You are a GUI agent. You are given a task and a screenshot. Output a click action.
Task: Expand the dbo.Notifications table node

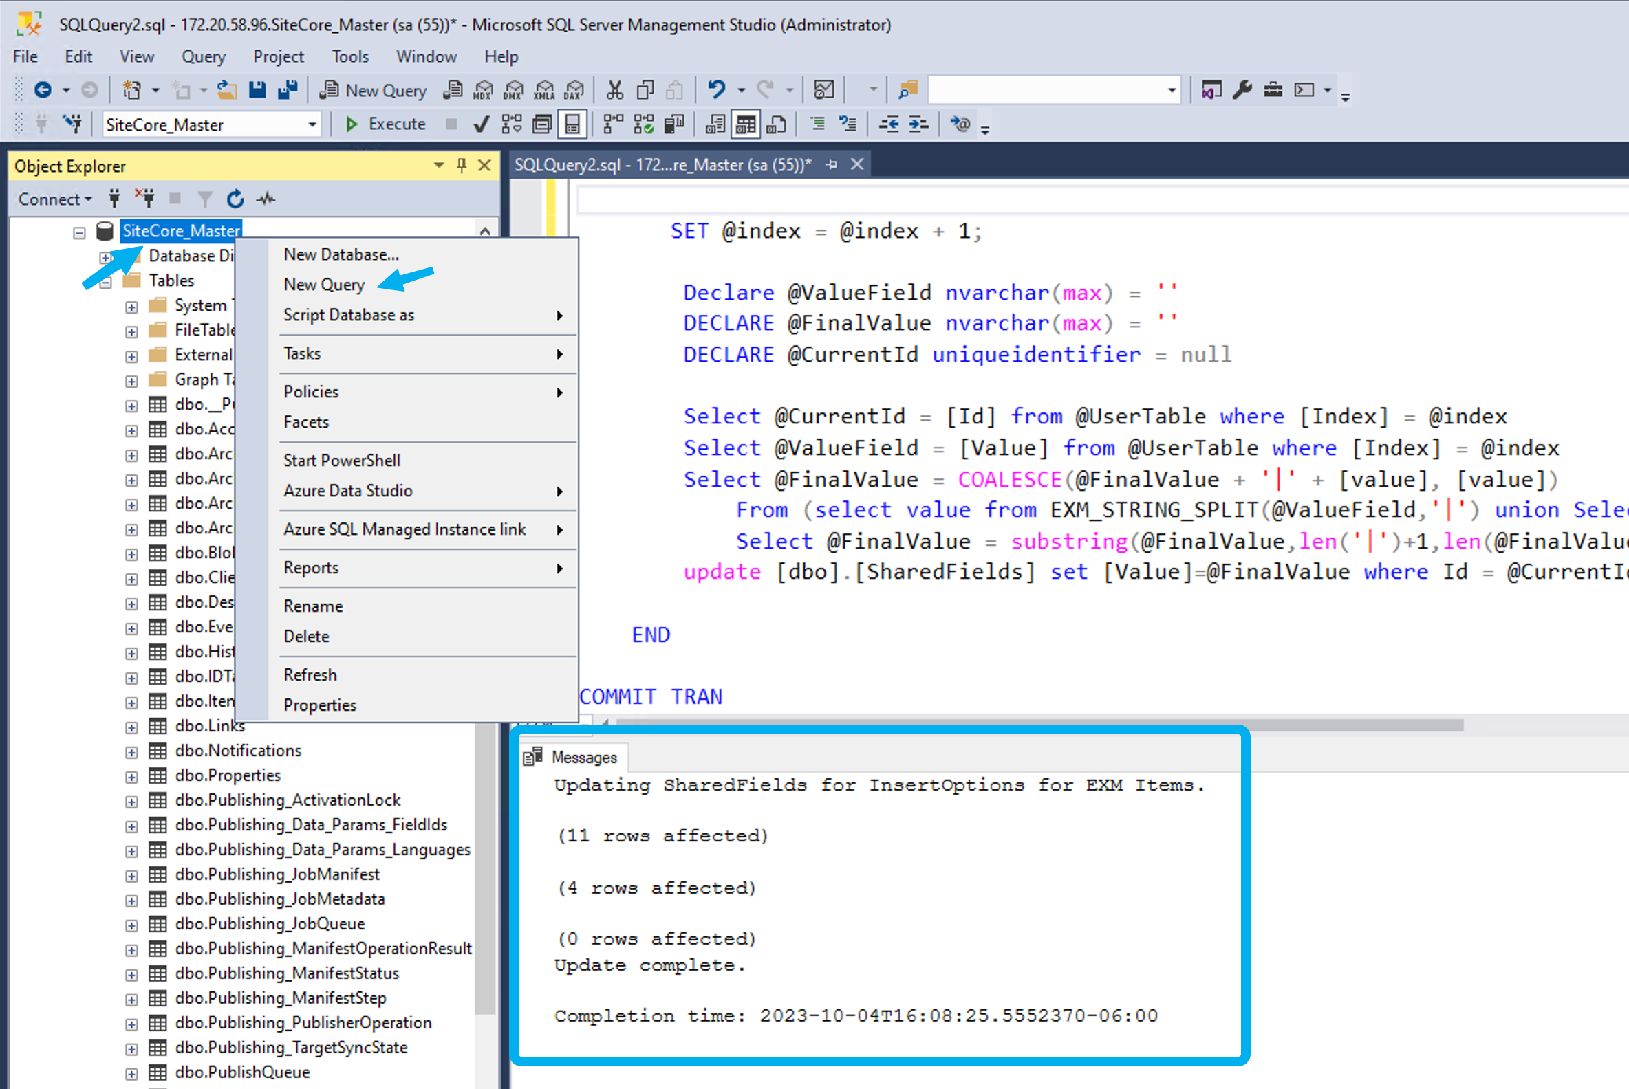click(131, 752)
